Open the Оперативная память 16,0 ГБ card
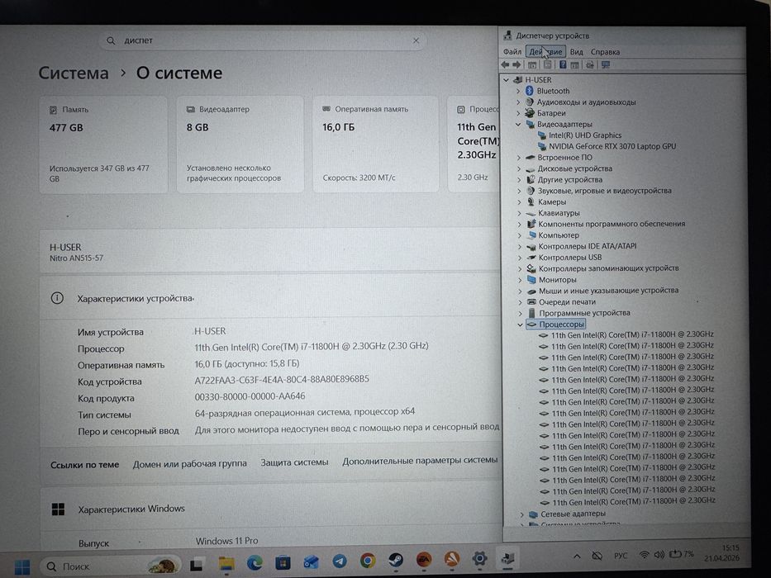The image size is (771, 578). pyautogui.click(x=376, y=144)
